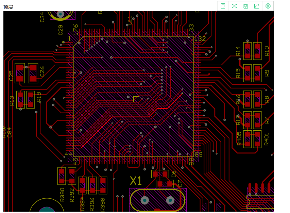Screen dimensions: 290x213
Task: Select pin number 132 label
Action: (200, 38)
